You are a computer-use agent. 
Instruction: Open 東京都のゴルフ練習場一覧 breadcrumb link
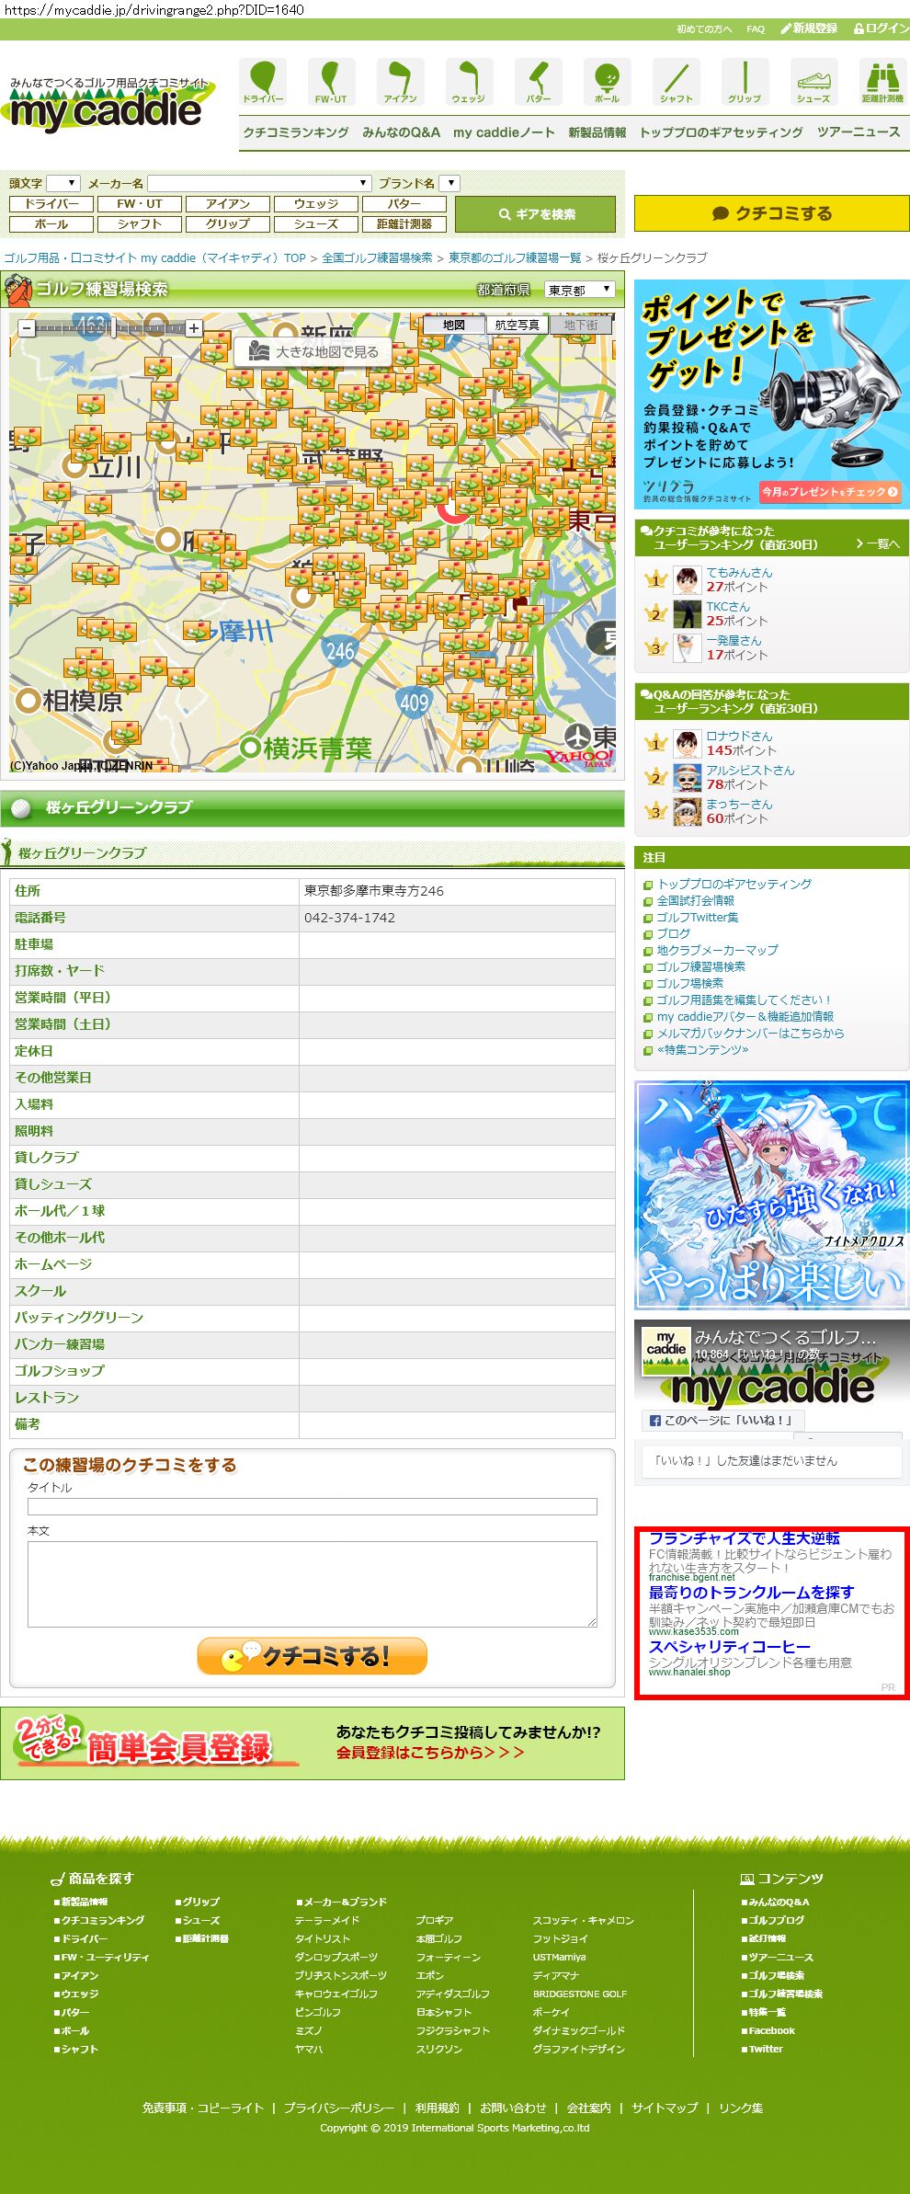coord(515,258)
